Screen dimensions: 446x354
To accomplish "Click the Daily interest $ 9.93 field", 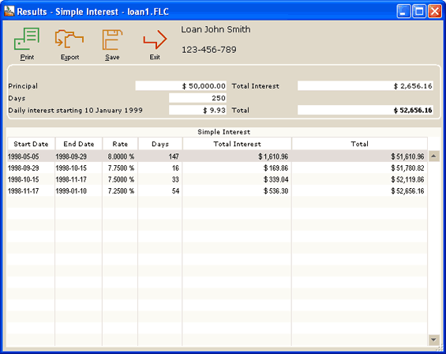I will pyautogui.click(x=197, y=110).
